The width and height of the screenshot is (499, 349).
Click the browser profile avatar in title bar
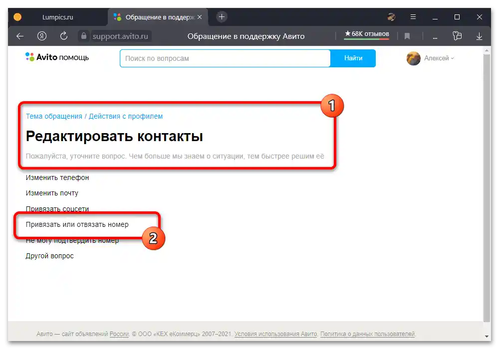pyautogui.click(x=391, y=17)
